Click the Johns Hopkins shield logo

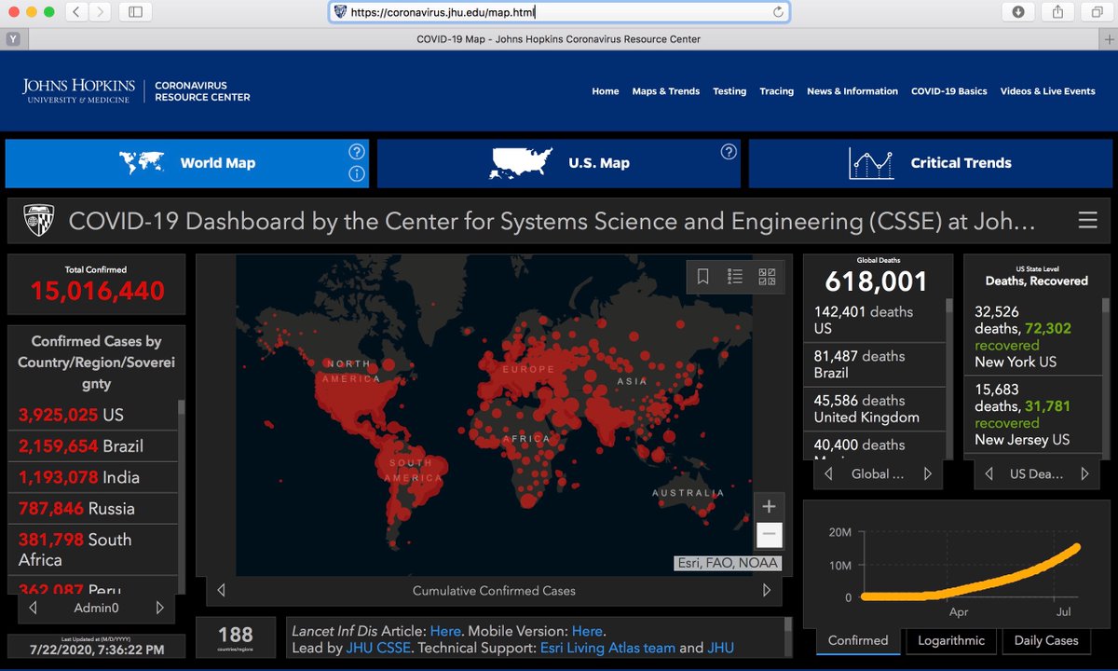[x=37, y=219]
